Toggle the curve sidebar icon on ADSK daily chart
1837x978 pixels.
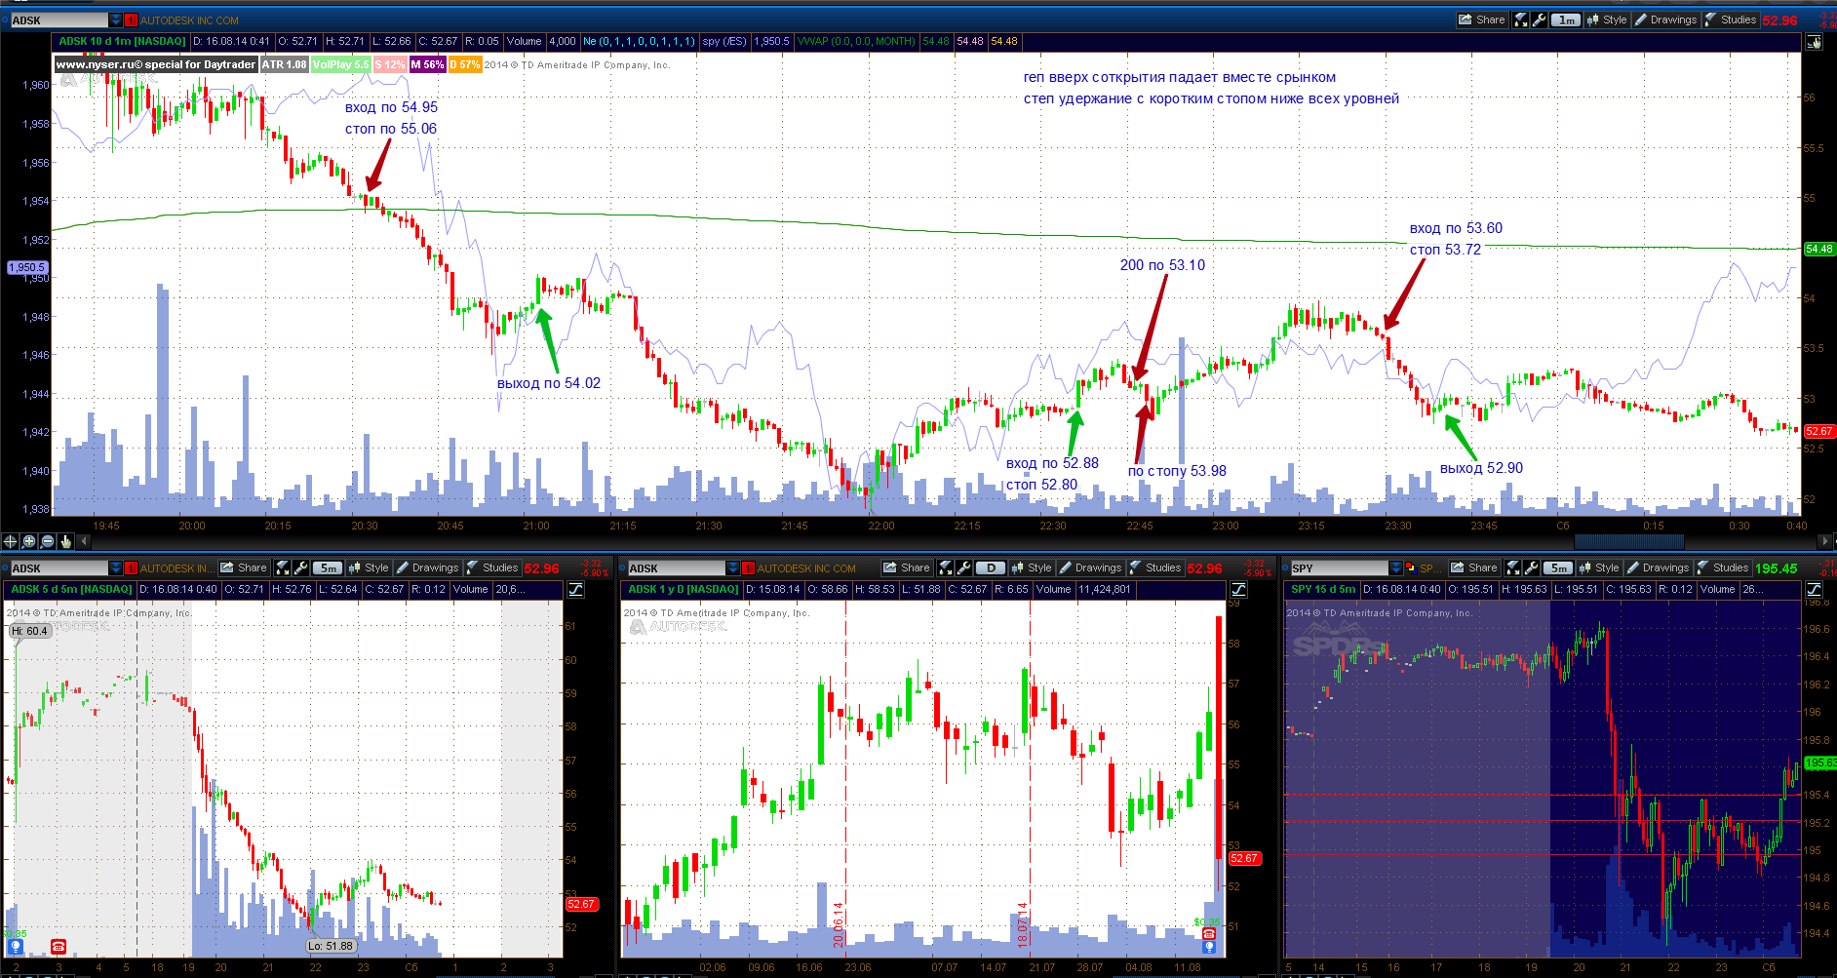coord(1238,589)
